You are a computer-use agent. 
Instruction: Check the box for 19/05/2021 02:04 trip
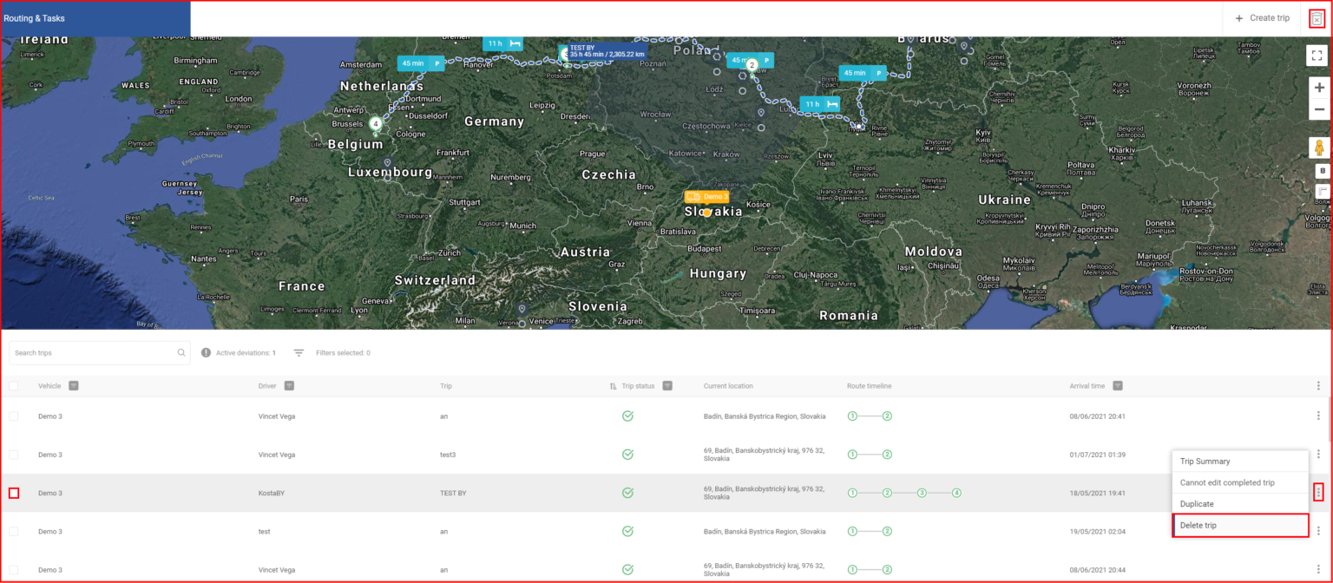[x=14, y=531]
